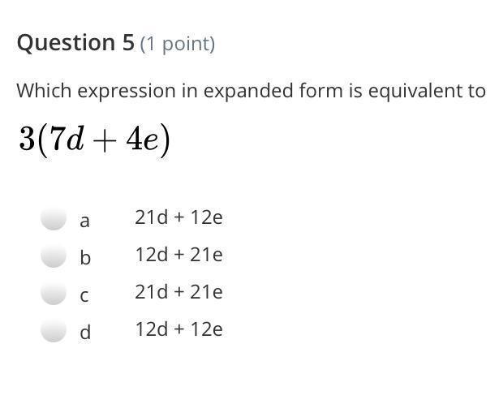Pick the answer text 12d + 12e
Screen dimensions: 499x404
point(179,329)
